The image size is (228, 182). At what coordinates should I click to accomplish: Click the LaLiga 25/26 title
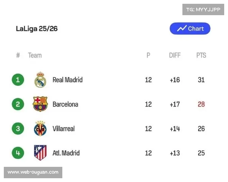[37, 28]
